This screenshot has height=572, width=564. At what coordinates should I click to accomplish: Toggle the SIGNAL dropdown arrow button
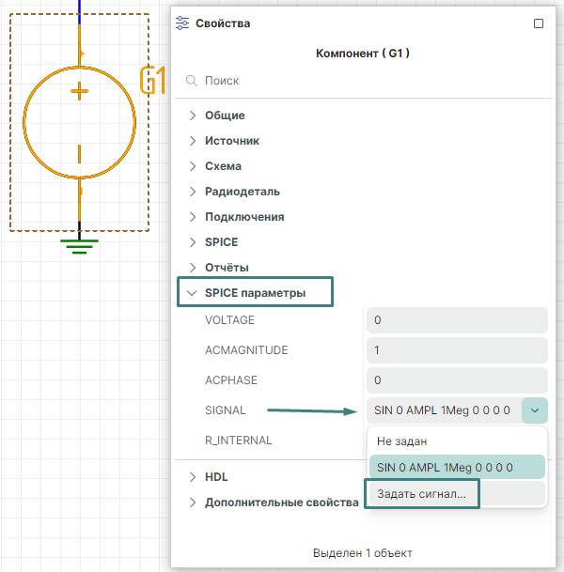pyautogui.click(x=535, y=410)
